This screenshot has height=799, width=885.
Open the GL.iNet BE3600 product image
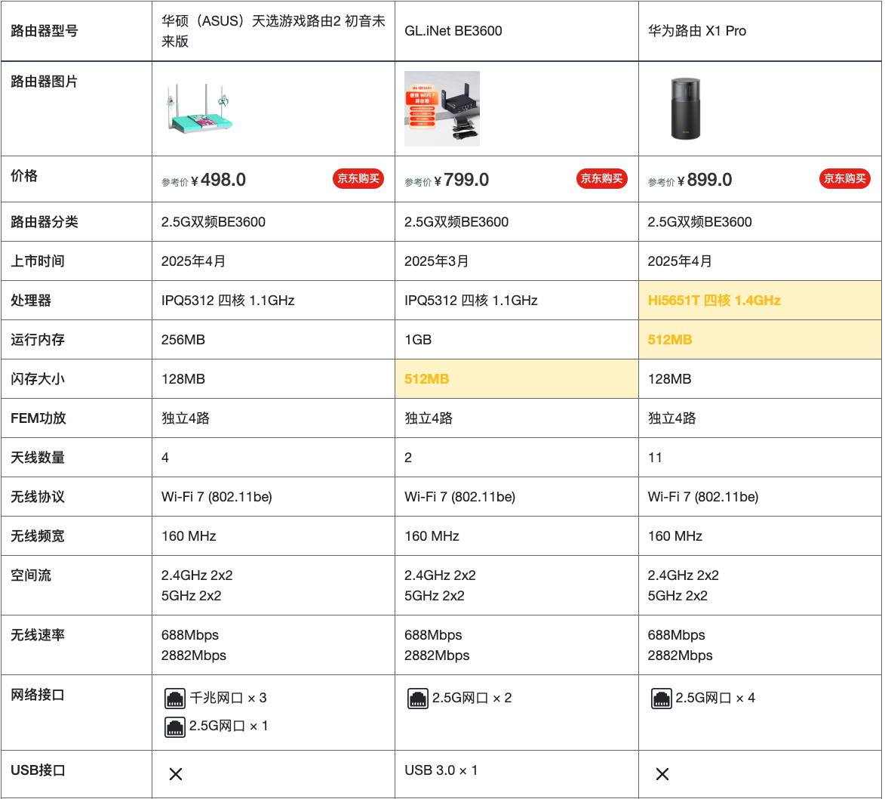pos(442,109)
